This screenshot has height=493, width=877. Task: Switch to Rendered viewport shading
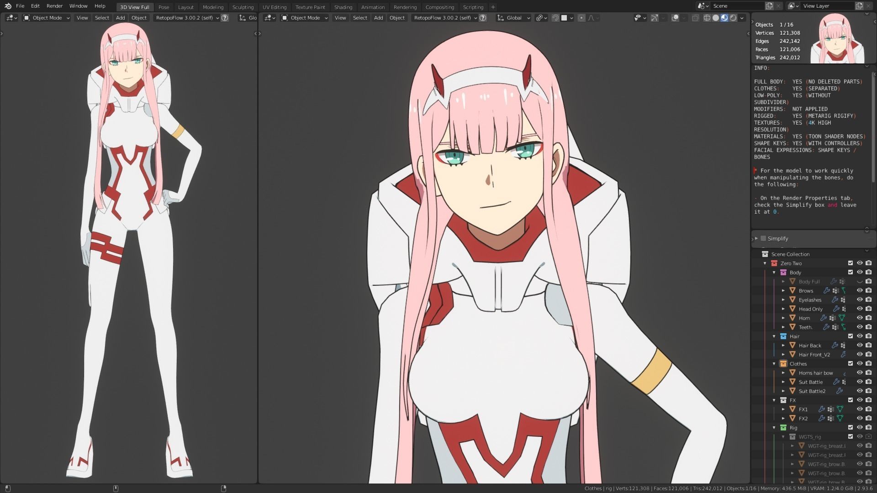point(733,18)
